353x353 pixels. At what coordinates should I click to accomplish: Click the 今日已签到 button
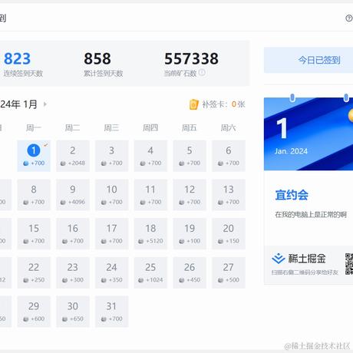[x=308, y=60]
